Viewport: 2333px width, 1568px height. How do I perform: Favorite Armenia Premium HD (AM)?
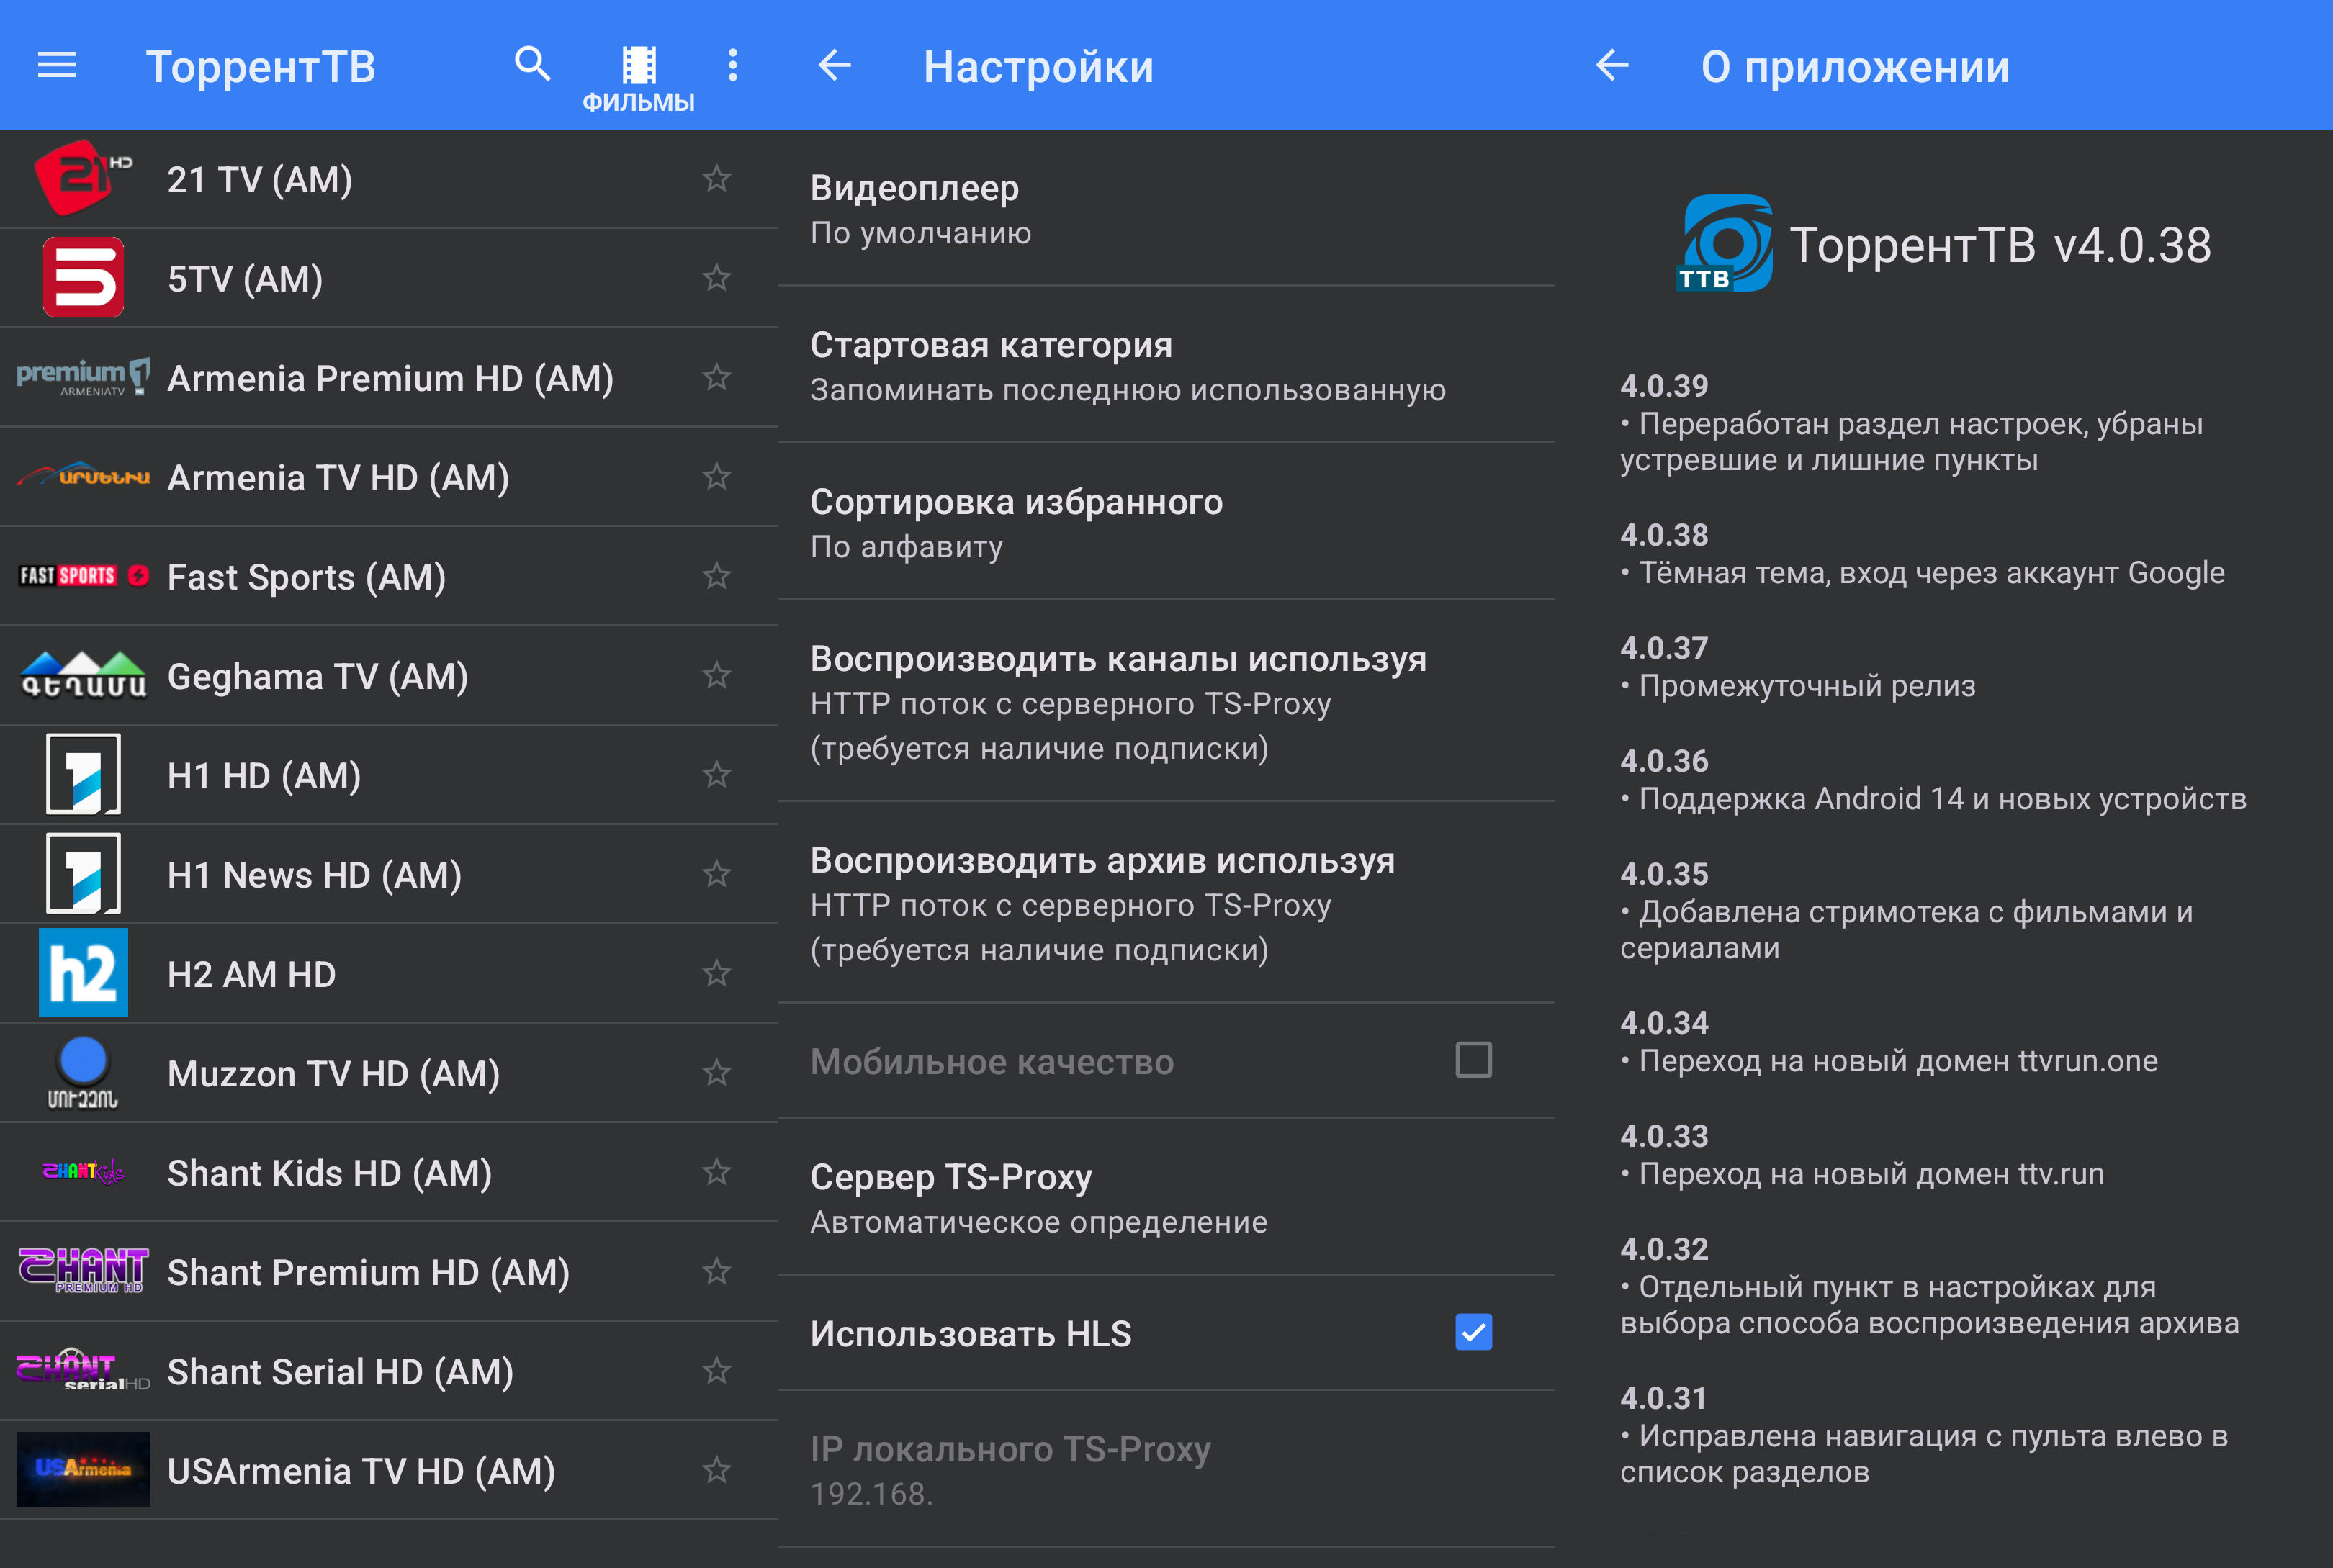point(716,378)
